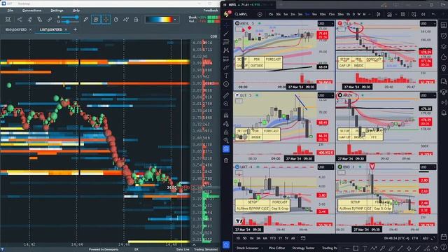Select the 5D date range
Screen dimensions: 448x252
[244, 238]
